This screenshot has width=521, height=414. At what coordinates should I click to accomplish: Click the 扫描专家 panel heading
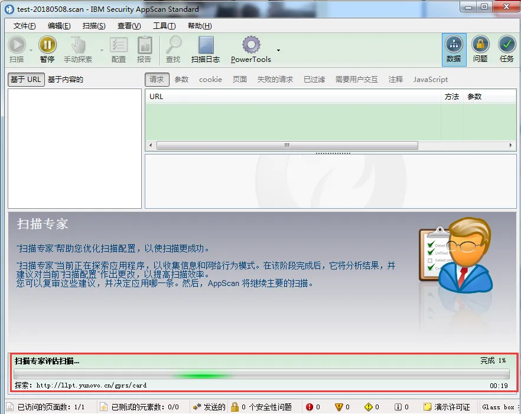pos(43,224)
